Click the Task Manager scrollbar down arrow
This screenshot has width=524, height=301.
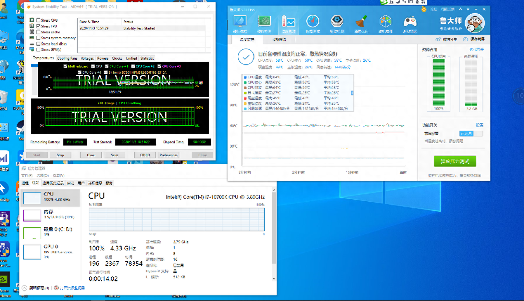coord(274,279)
